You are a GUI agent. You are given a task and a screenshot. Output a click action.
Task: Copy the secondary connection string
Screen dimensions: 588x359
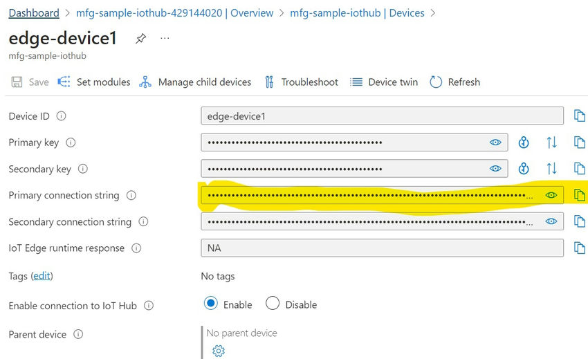[579, 222]
